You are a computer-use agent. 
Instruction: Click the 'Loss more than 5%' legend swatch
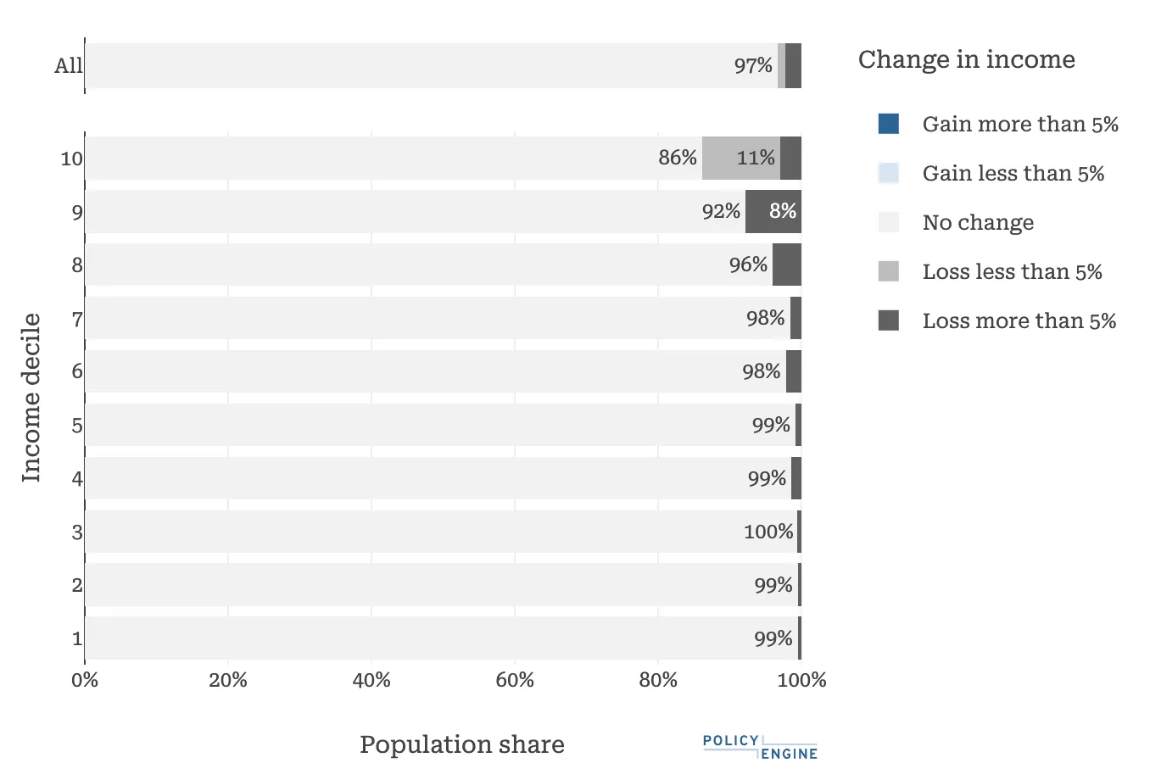coord(888,320)
